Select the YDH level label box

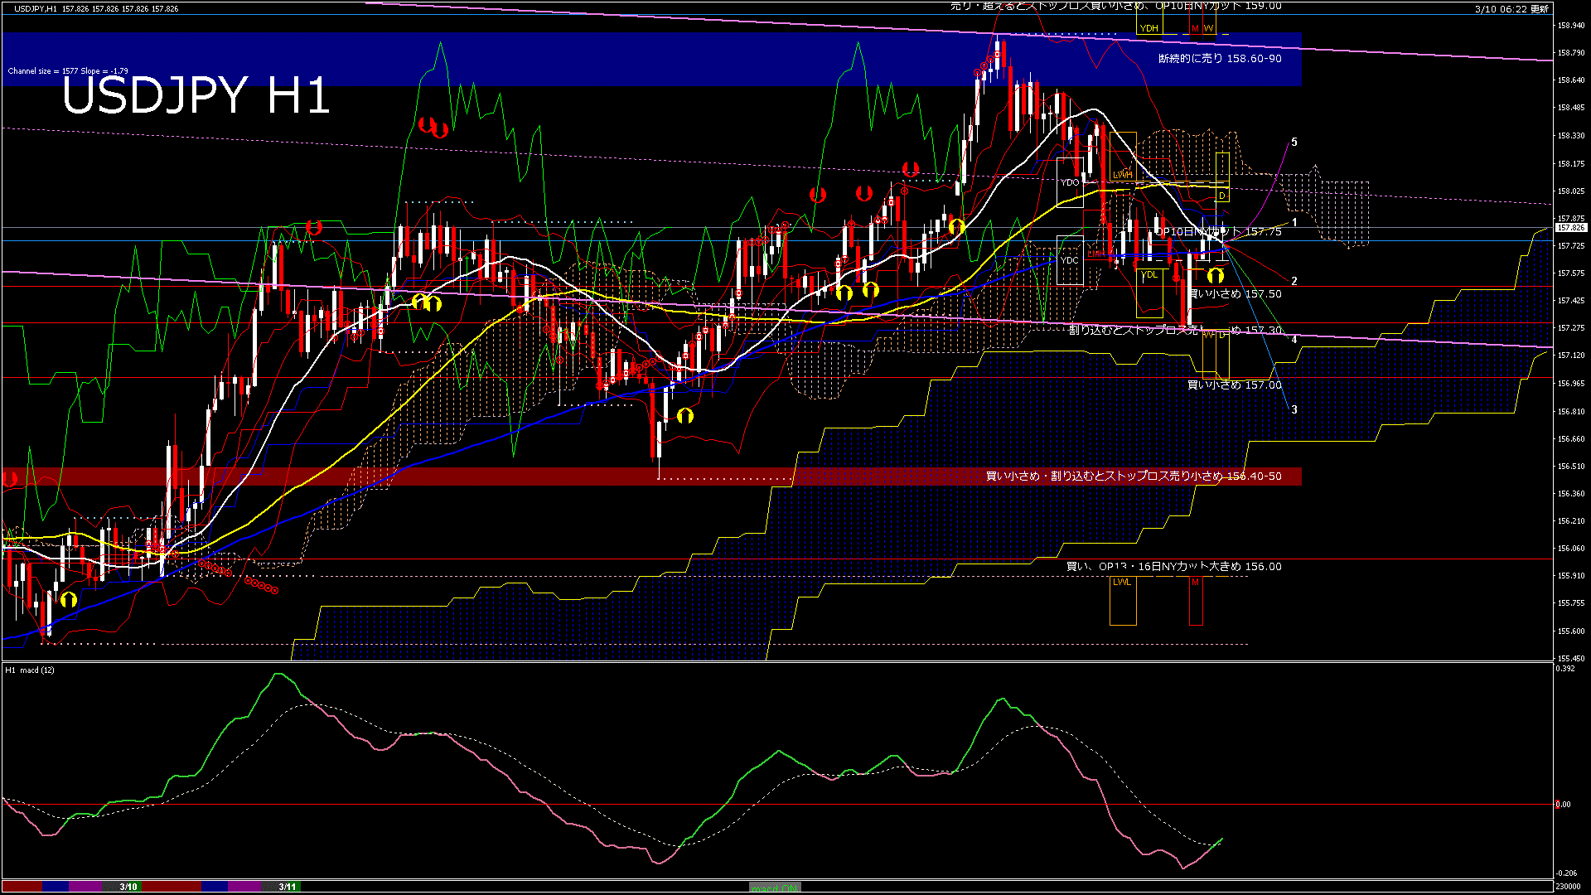tap(1149, 28)
